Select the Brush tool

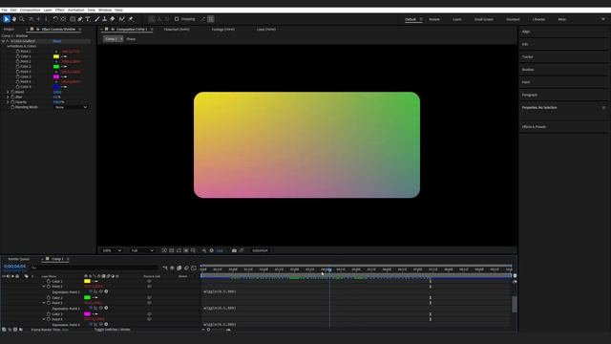(x=97, y=19)
